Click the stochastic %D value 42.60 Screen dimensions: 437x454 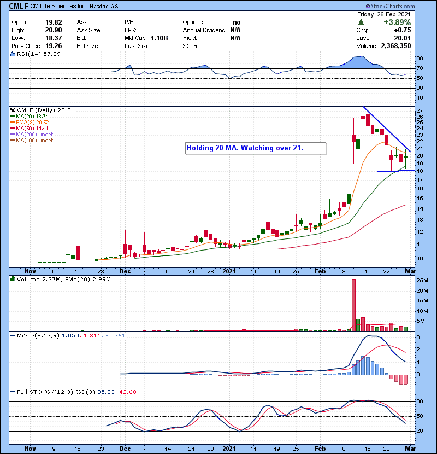[127, 392]
